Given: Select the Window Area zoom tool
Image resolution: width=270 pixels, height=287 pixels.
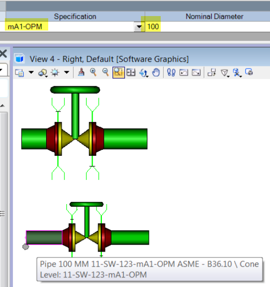Looking at the screenshot, I should click(x=118, y=72).
